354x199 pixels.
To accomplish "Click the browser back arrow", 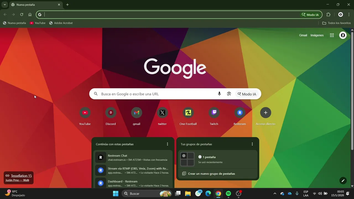I will click(5, 15).
